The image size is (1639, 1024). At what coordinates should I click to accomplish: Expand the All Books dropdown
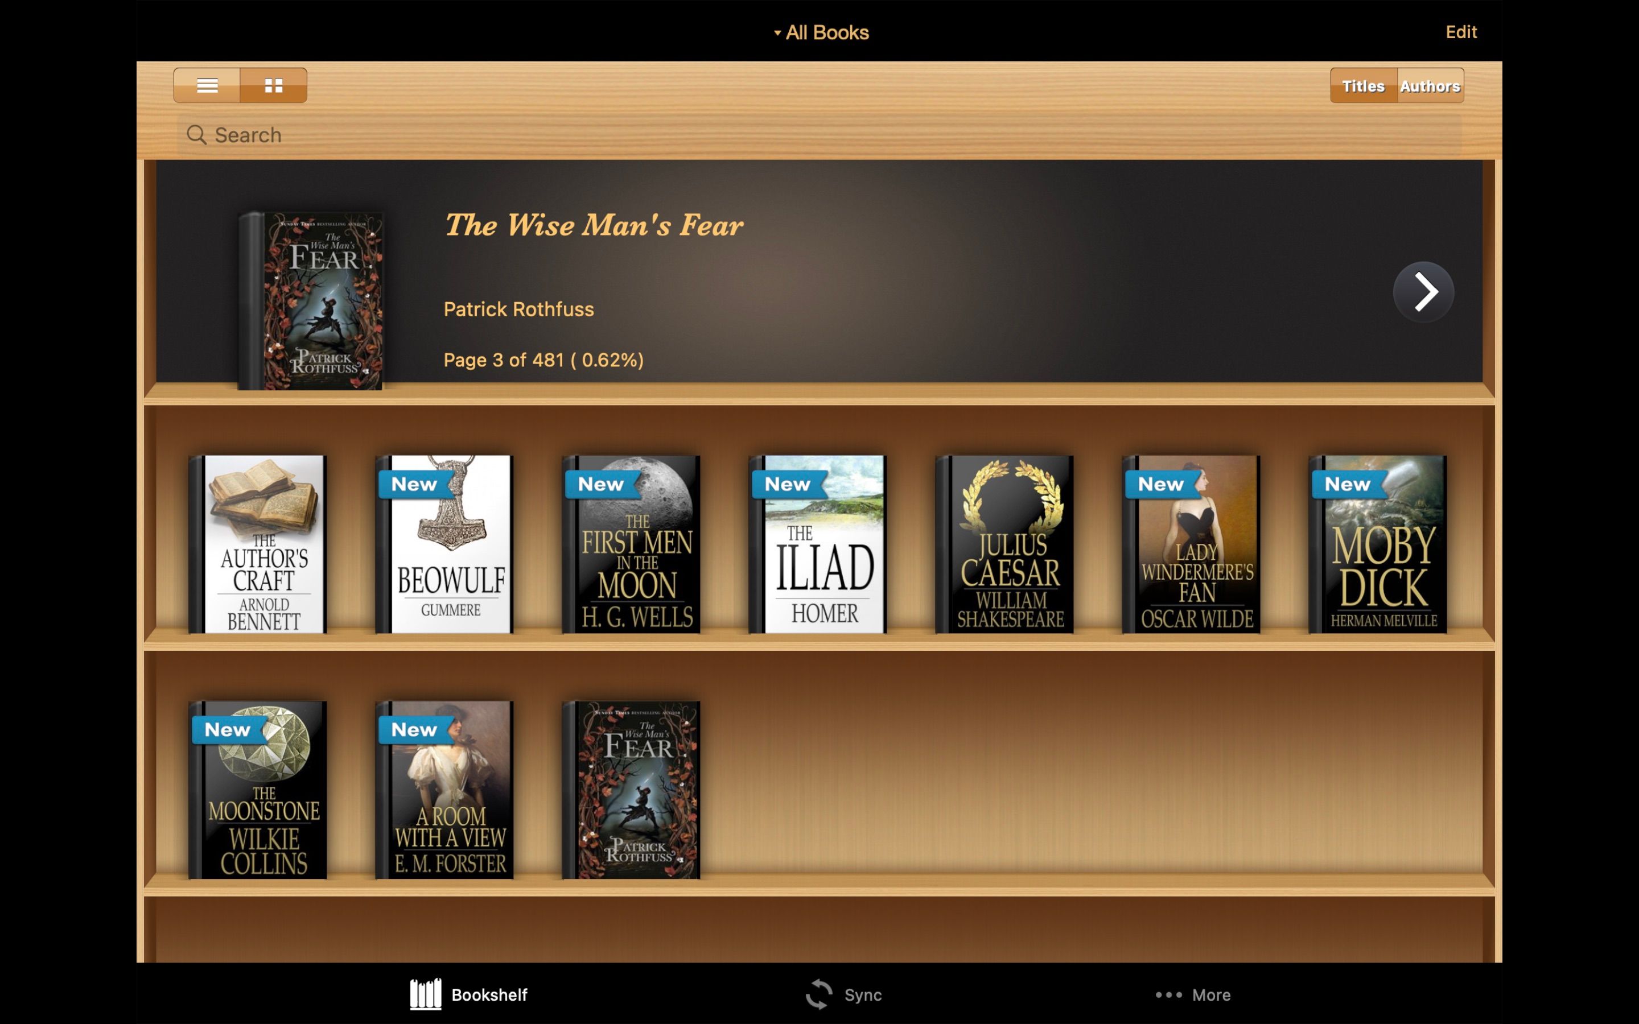[x=821, y=32]
